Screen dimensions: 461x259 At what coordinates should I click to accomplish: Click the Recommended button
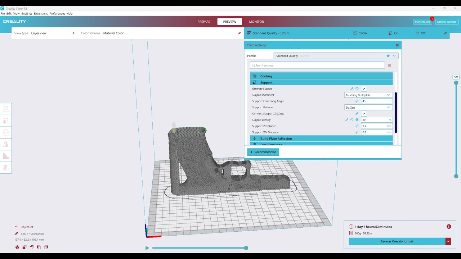coord(263,152)
